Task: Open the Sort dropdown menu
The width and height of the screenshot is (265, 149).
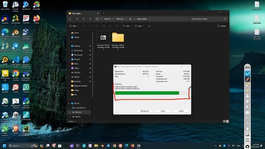Action: [127, 26]
